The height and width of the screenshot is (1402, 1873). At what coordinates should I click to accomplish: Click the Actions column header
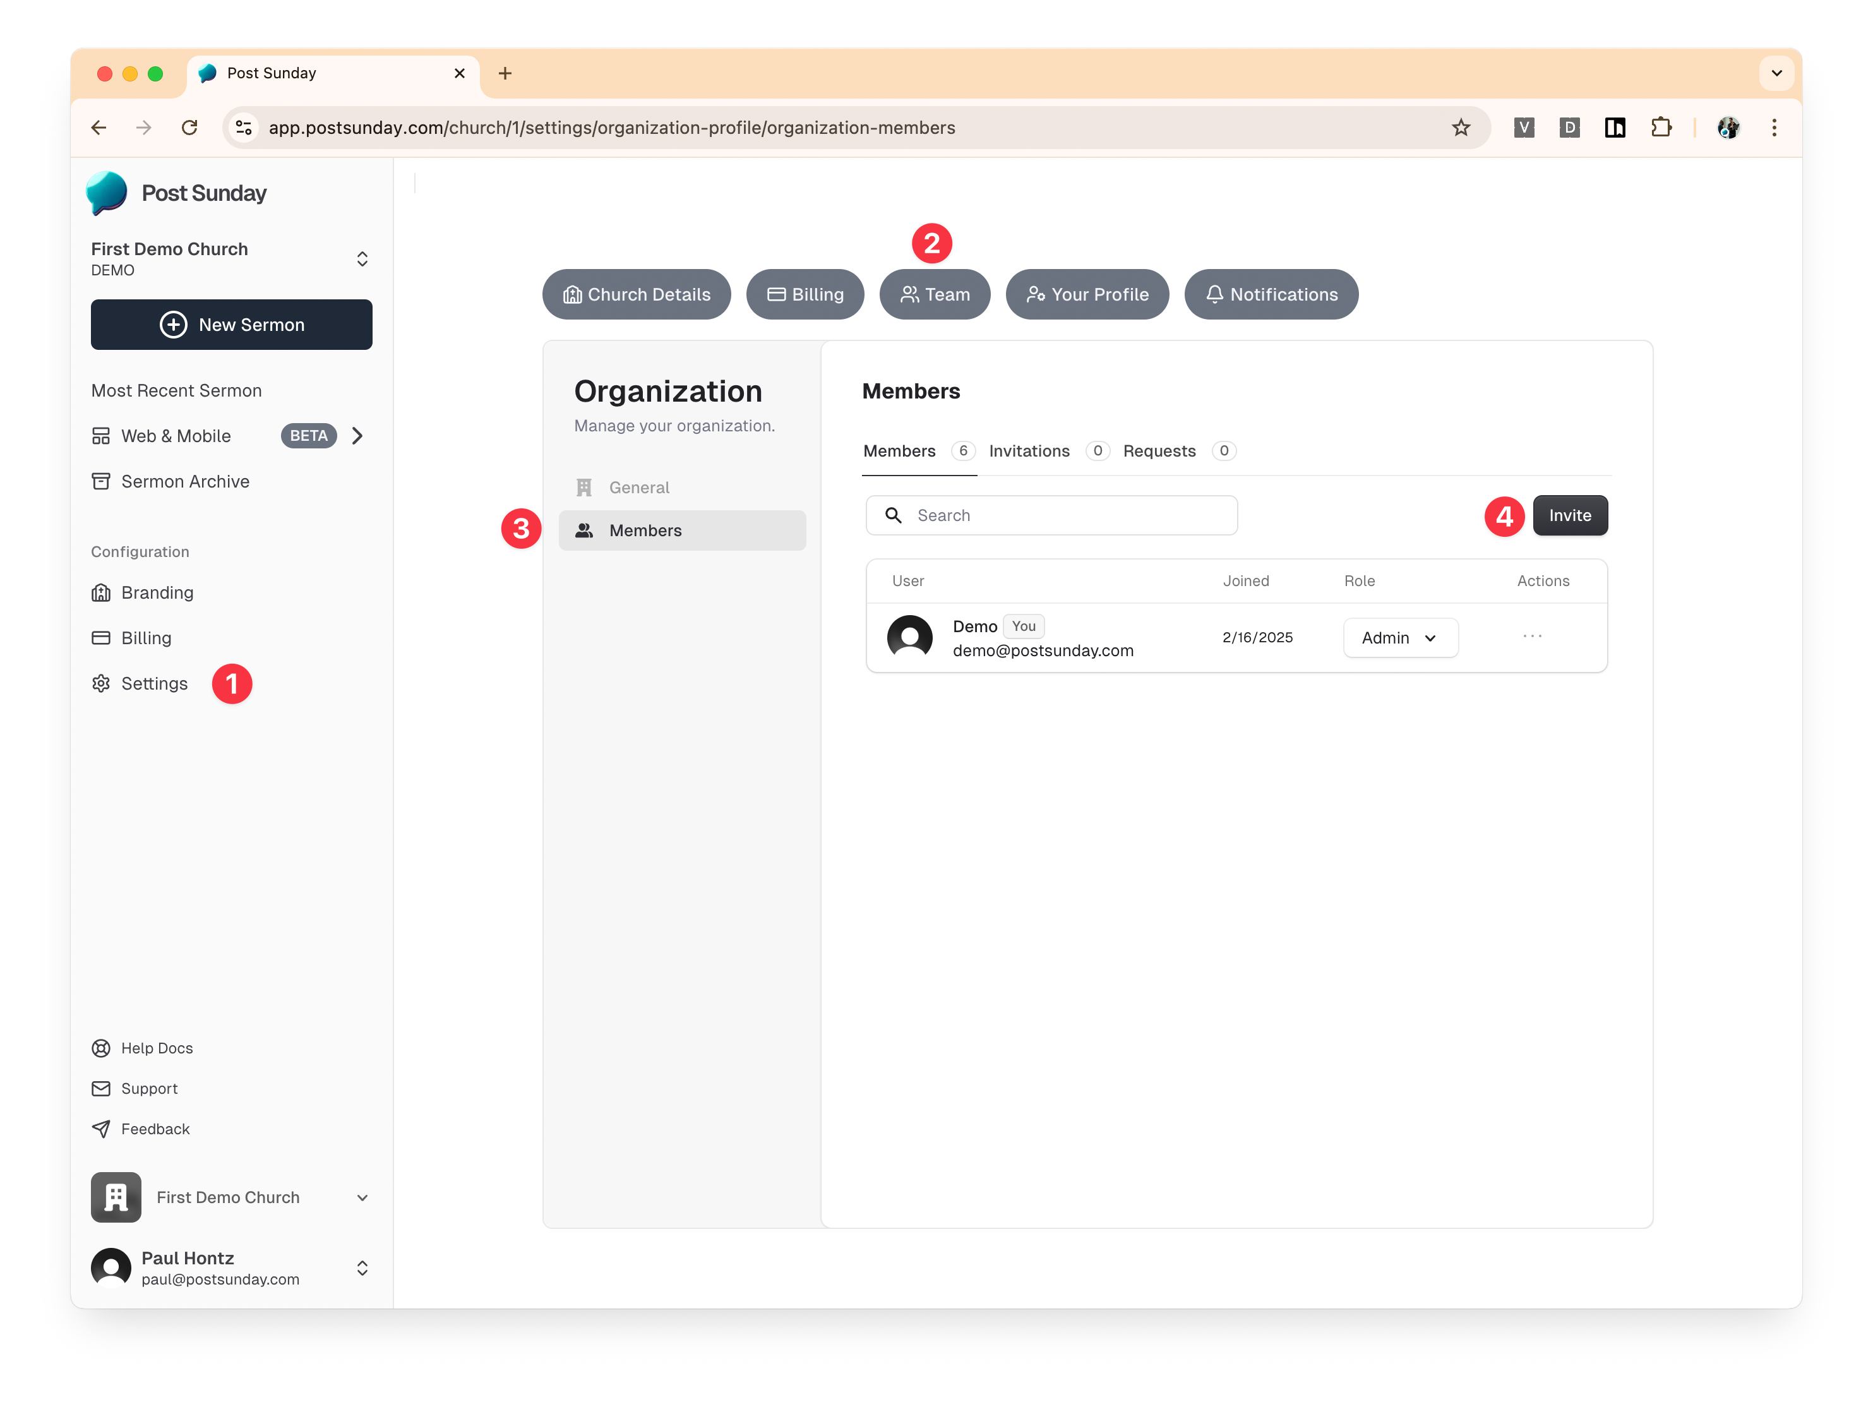point(1543,582)
